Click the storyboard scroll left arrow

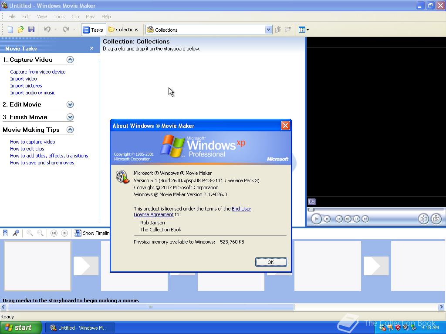pos(3,307)
